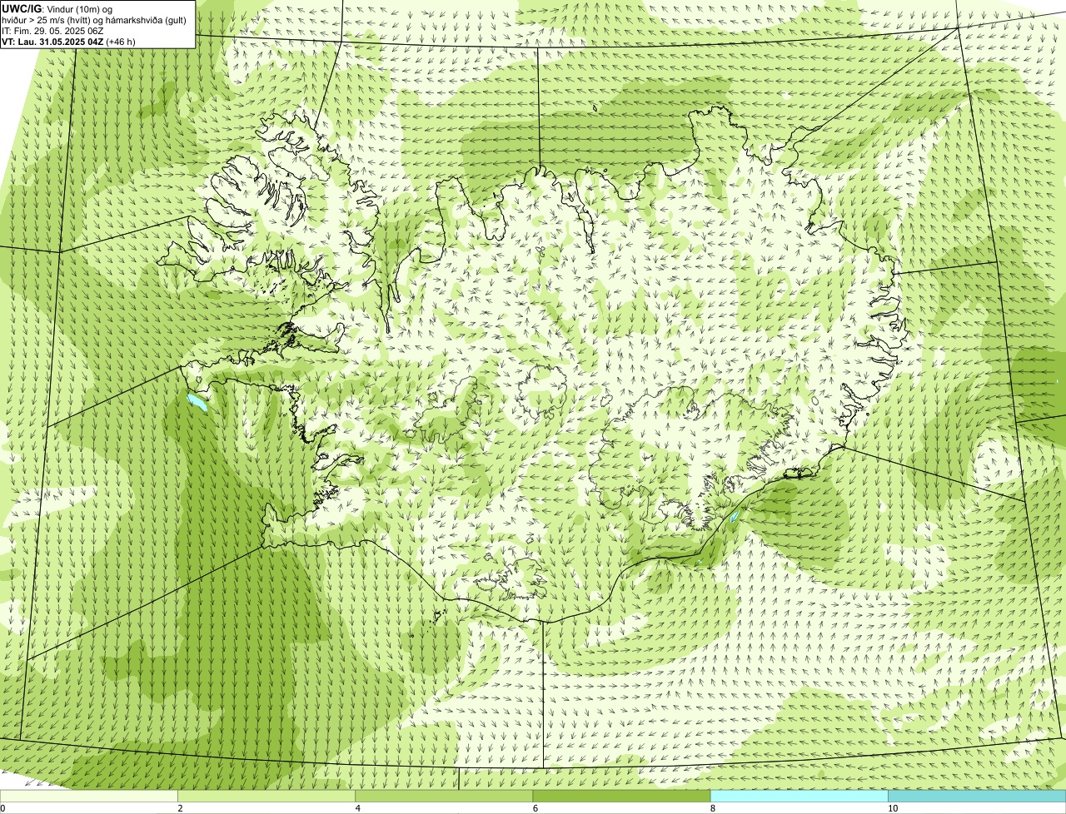Click the 4–6 medium green legend segment

click(444, 796)
